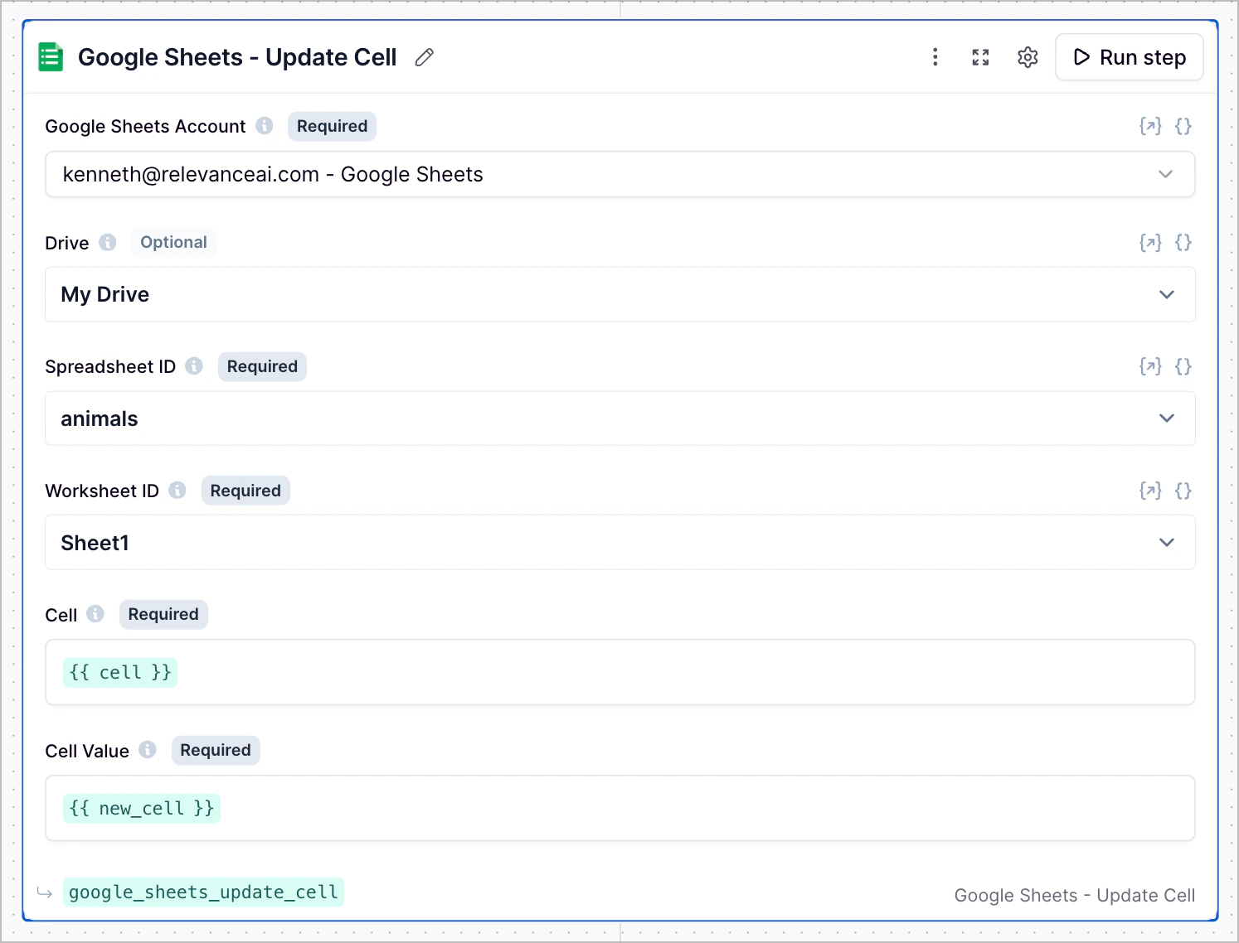
Task: Click the Cell Value field containing {{ new_cell }}
Action: (619, 808)
